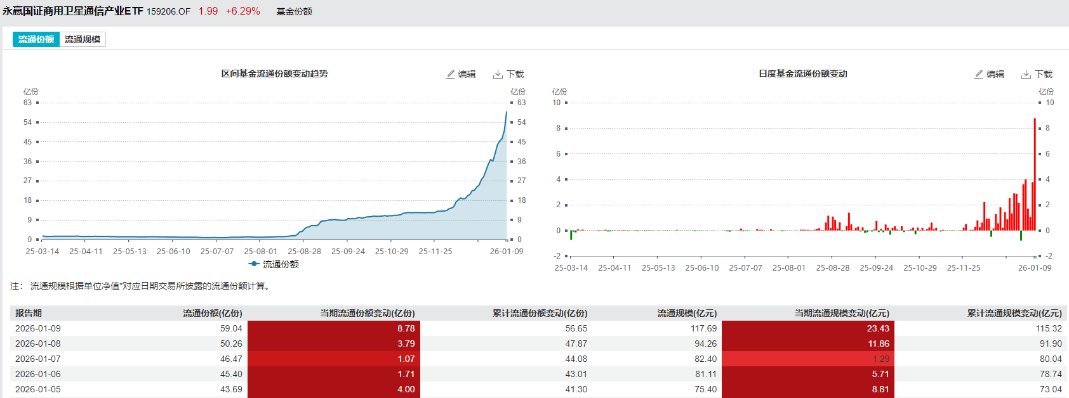Sort by 报告期 column header
1069x398 pixels.
[29, 313]
